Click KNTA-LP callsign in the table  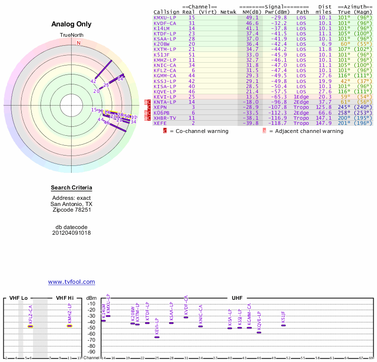click(164, 102)
